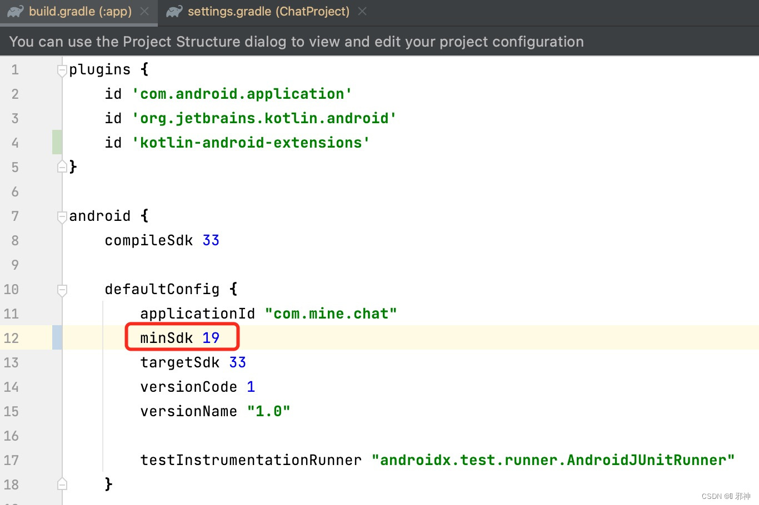Click the change marker beside the minSdk line
The image size is (759, 505).
click(x=56, y=337)
